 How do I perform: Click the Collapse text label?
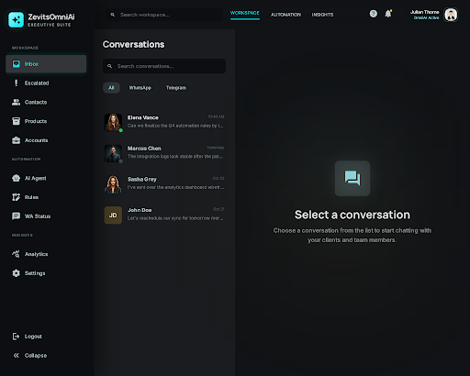click(x=36, y=356)
